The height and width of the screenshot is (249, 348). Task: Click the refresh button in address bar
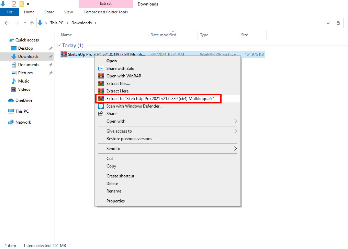coord(338,23)
